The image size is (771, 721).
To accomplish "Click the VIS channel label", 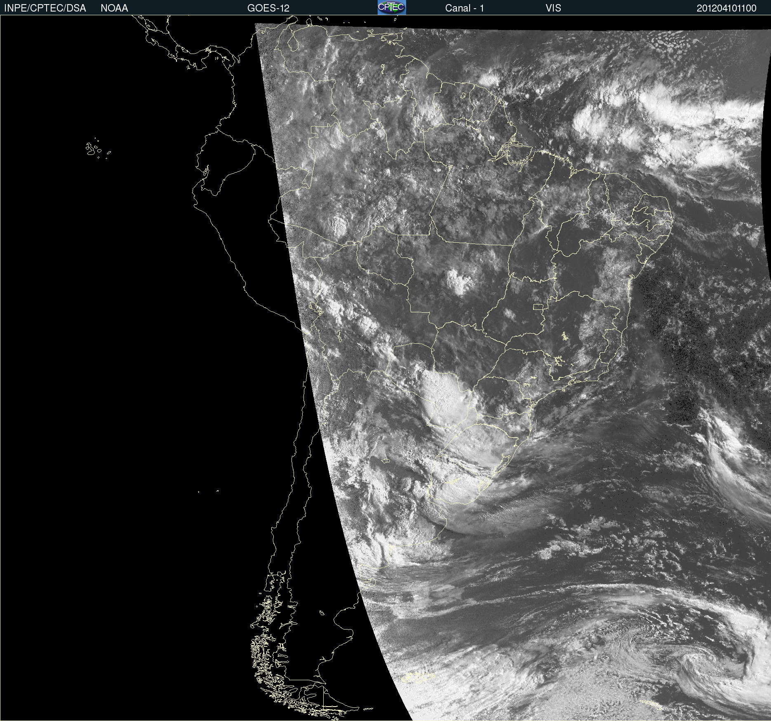I will pos(553,8).
